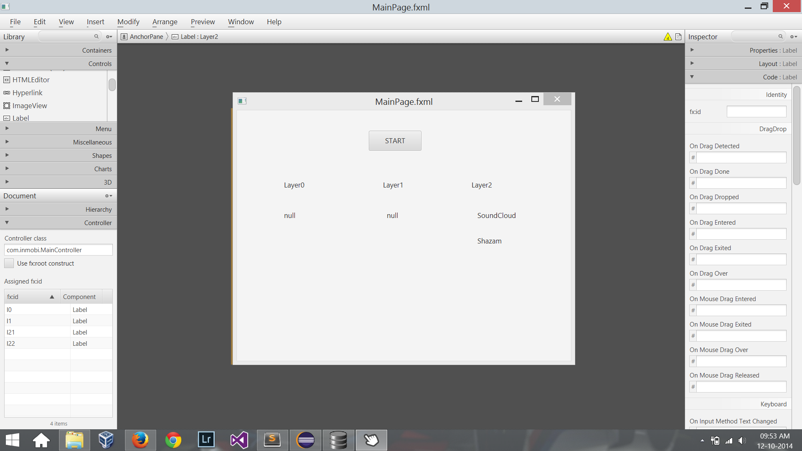802x451 pixels.
Task: Click the document report icon beside warning
Action: coord(678,37)
